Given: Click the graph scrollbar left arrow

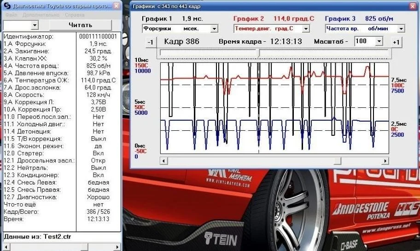Looking at the screenshot, I should (163, 161).
